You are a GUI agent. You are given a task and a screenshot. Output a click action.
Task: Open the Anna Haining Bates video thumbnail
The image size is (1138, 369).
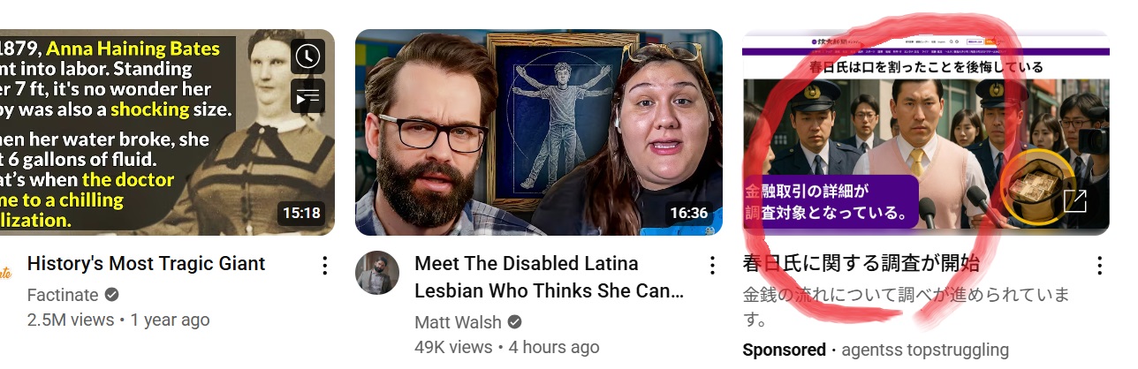tap(168, 132)
